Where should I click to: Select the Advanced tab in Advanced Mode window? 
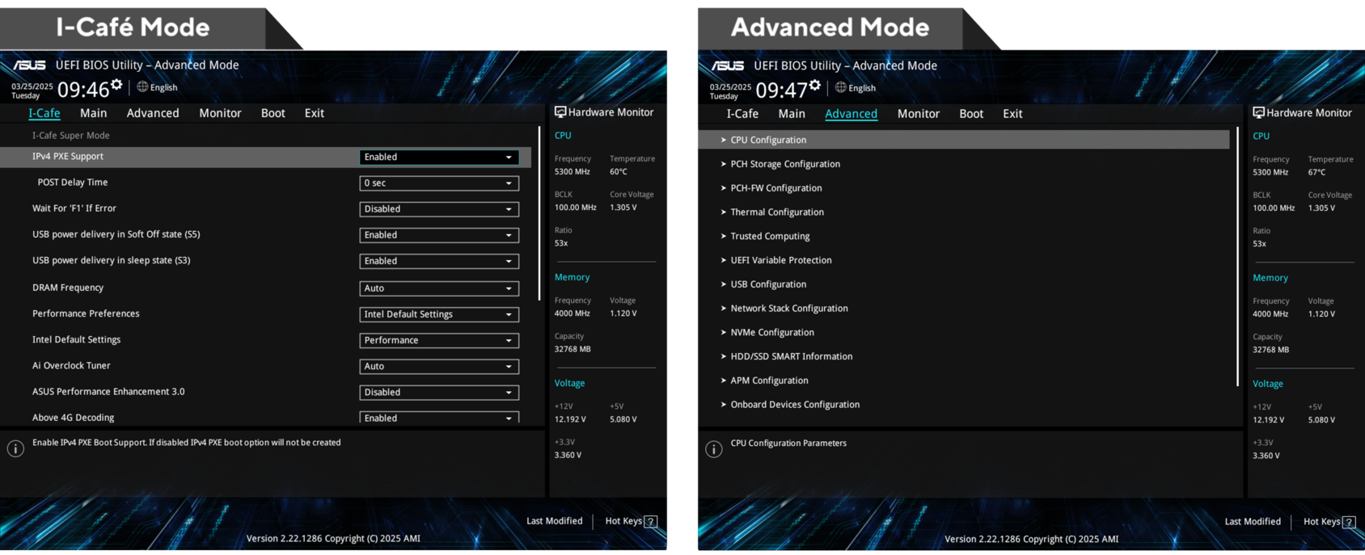click(851, 114)
